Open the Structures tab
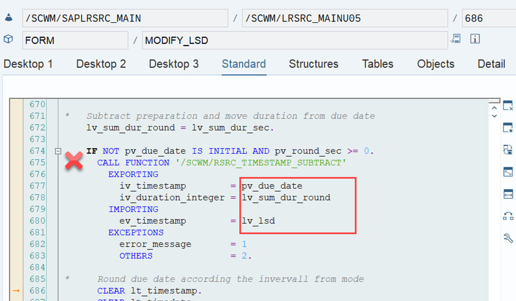This screenshot has width=516, height=301. [314, 64]
